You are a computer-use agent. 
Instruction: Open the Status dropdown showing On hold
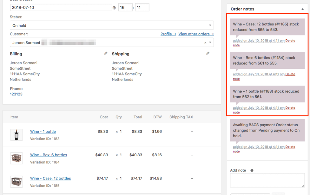pos(112,25)
